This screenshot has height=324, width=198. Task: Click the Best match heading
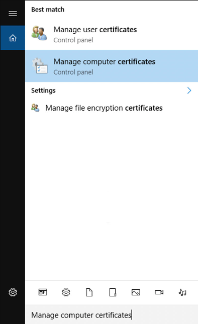tap(48, 10)
